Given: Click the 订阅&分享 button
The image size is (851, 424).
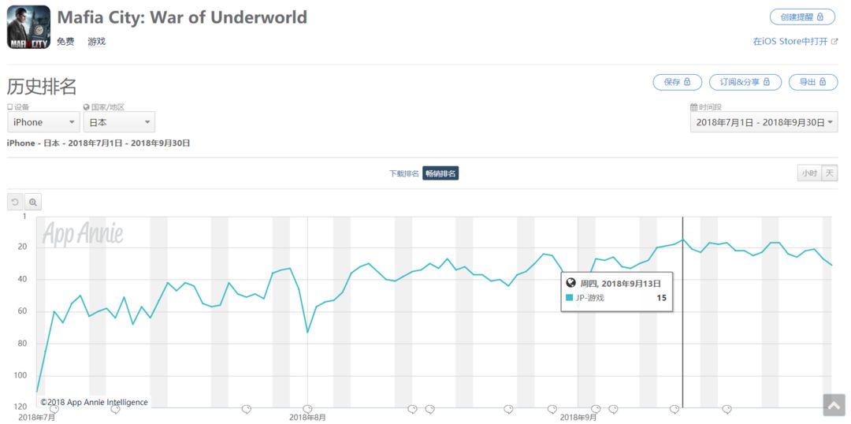Looking at the screenshot, I should tap(745, 82).
